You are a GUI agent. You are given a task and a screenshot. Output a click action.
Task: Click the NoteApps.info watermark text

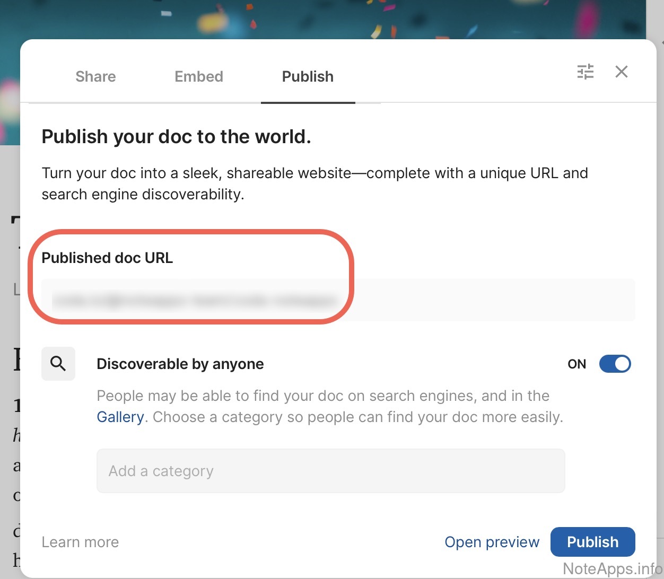(x=612, y=568)
